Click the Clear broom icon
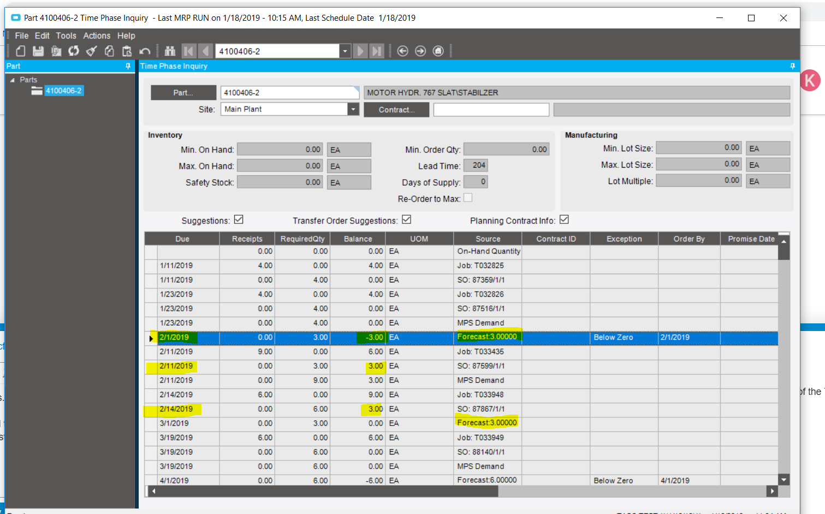The width and height of the screenshot is (825, 514). pyautogui.click(x=91, y=51)
